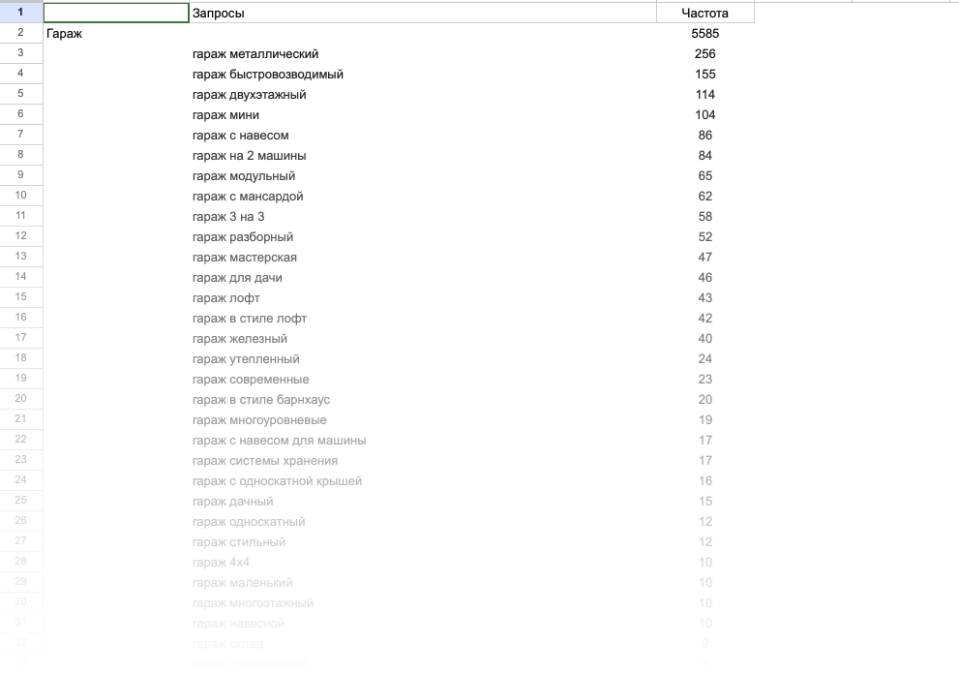The height and width of the screenshot is (674, 959).
Task: Select the 'Частота' header cell
Action: (x=704, y=14)
